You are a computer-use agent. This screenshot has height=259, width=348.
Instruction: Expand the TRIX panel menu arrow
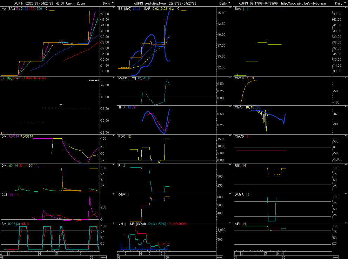click(230, 107)
